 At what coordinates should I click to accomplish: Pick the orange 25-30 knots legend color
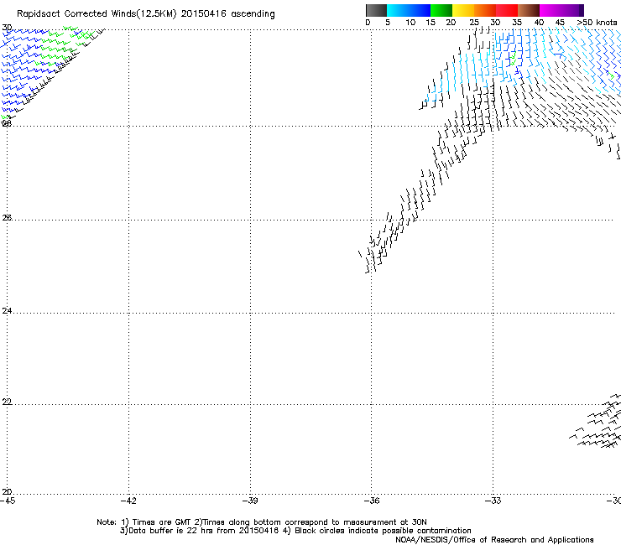[485, 10]
